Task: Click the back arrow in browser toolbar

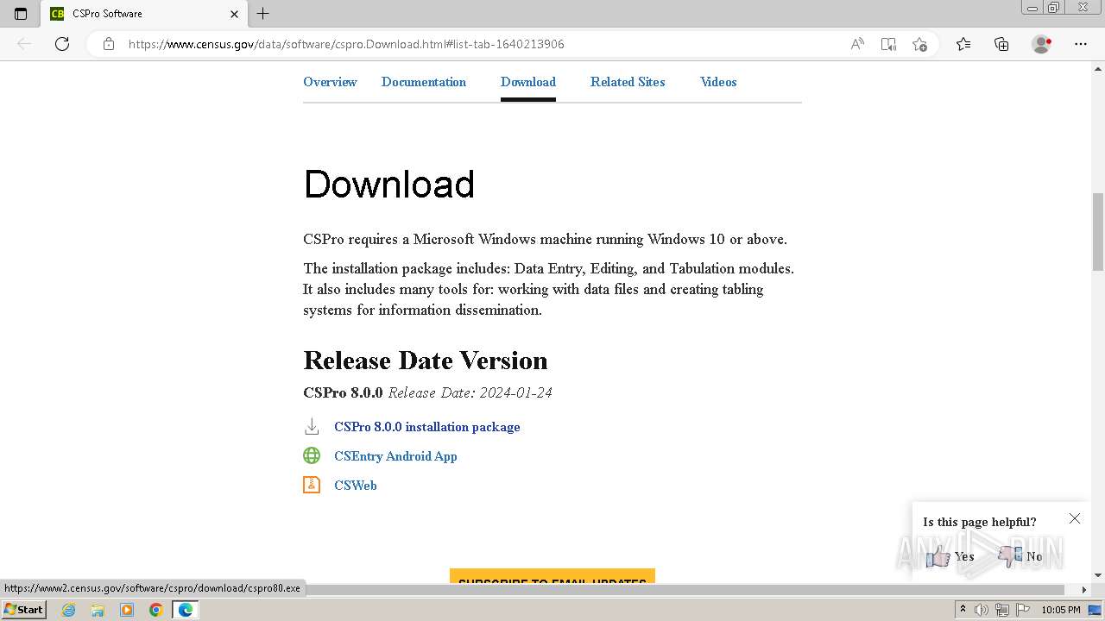Action: (x=24, y=44)
